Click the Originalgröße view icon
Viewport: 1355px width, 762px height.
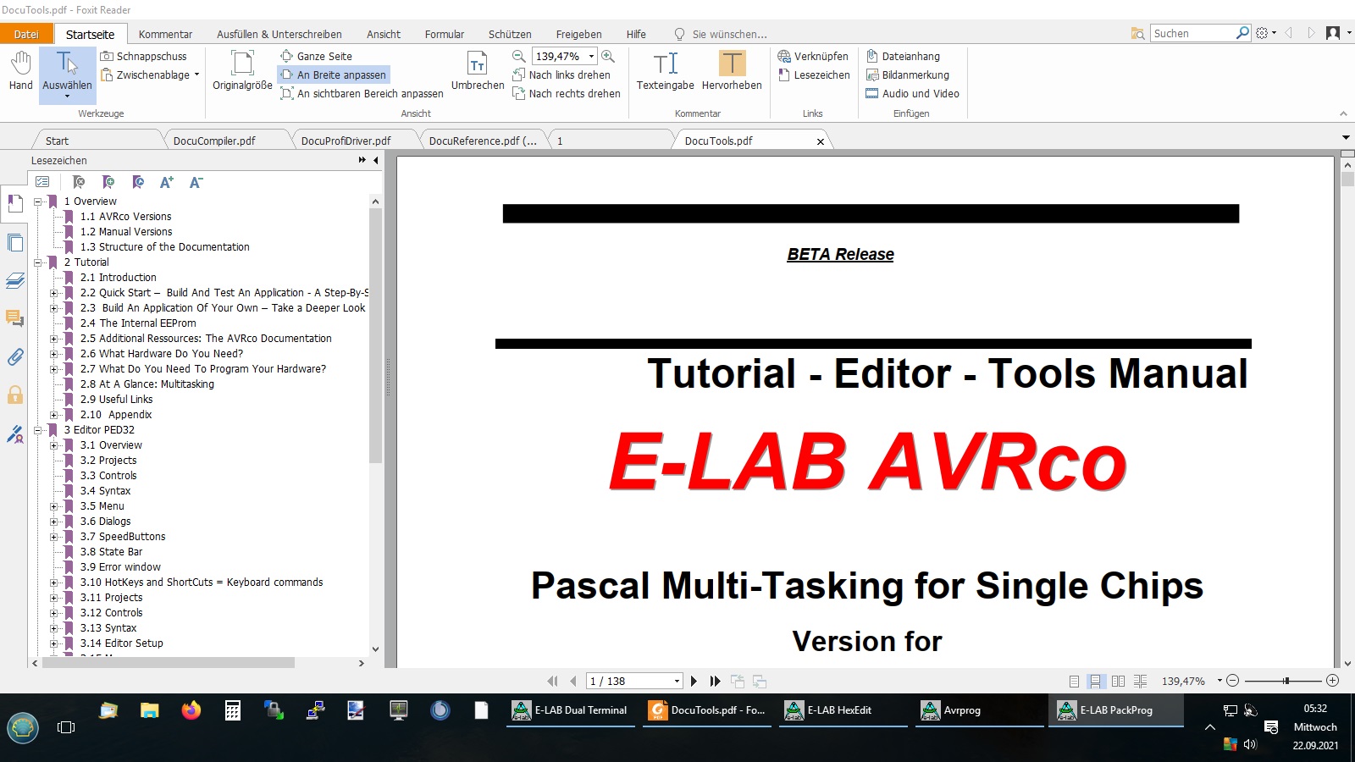242,70
